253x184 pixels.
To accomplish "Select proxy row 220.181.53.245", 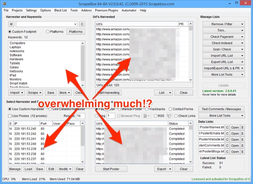I will (x=44, y=129).
